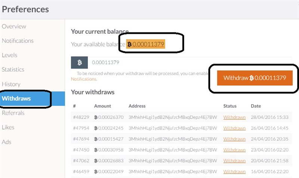Screen dimensions: 299x178
Task: Open the Overview preferences section
Action: (x=14, y=26)
